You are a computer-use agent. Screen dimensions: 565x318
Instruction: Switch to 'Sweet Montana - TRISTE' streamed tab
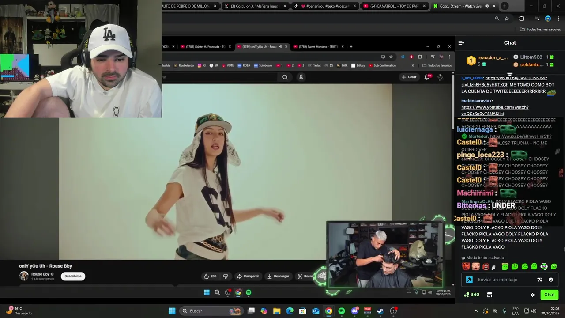click(318, 47)
